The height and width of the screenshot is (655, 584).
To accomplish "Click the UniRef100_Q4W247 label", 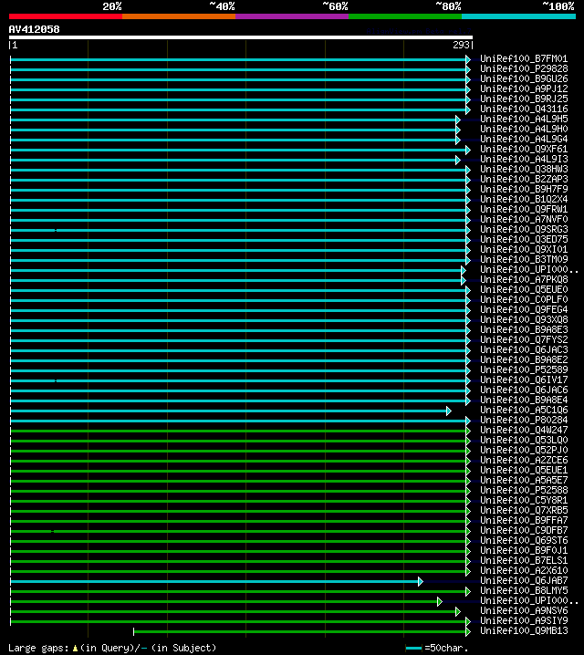I will pos(524,430).
